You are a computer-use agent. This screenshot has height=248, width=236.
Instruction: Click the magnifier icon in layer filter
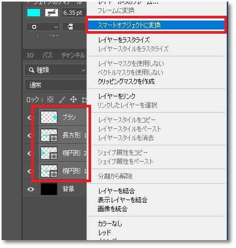tap(32, 70)
